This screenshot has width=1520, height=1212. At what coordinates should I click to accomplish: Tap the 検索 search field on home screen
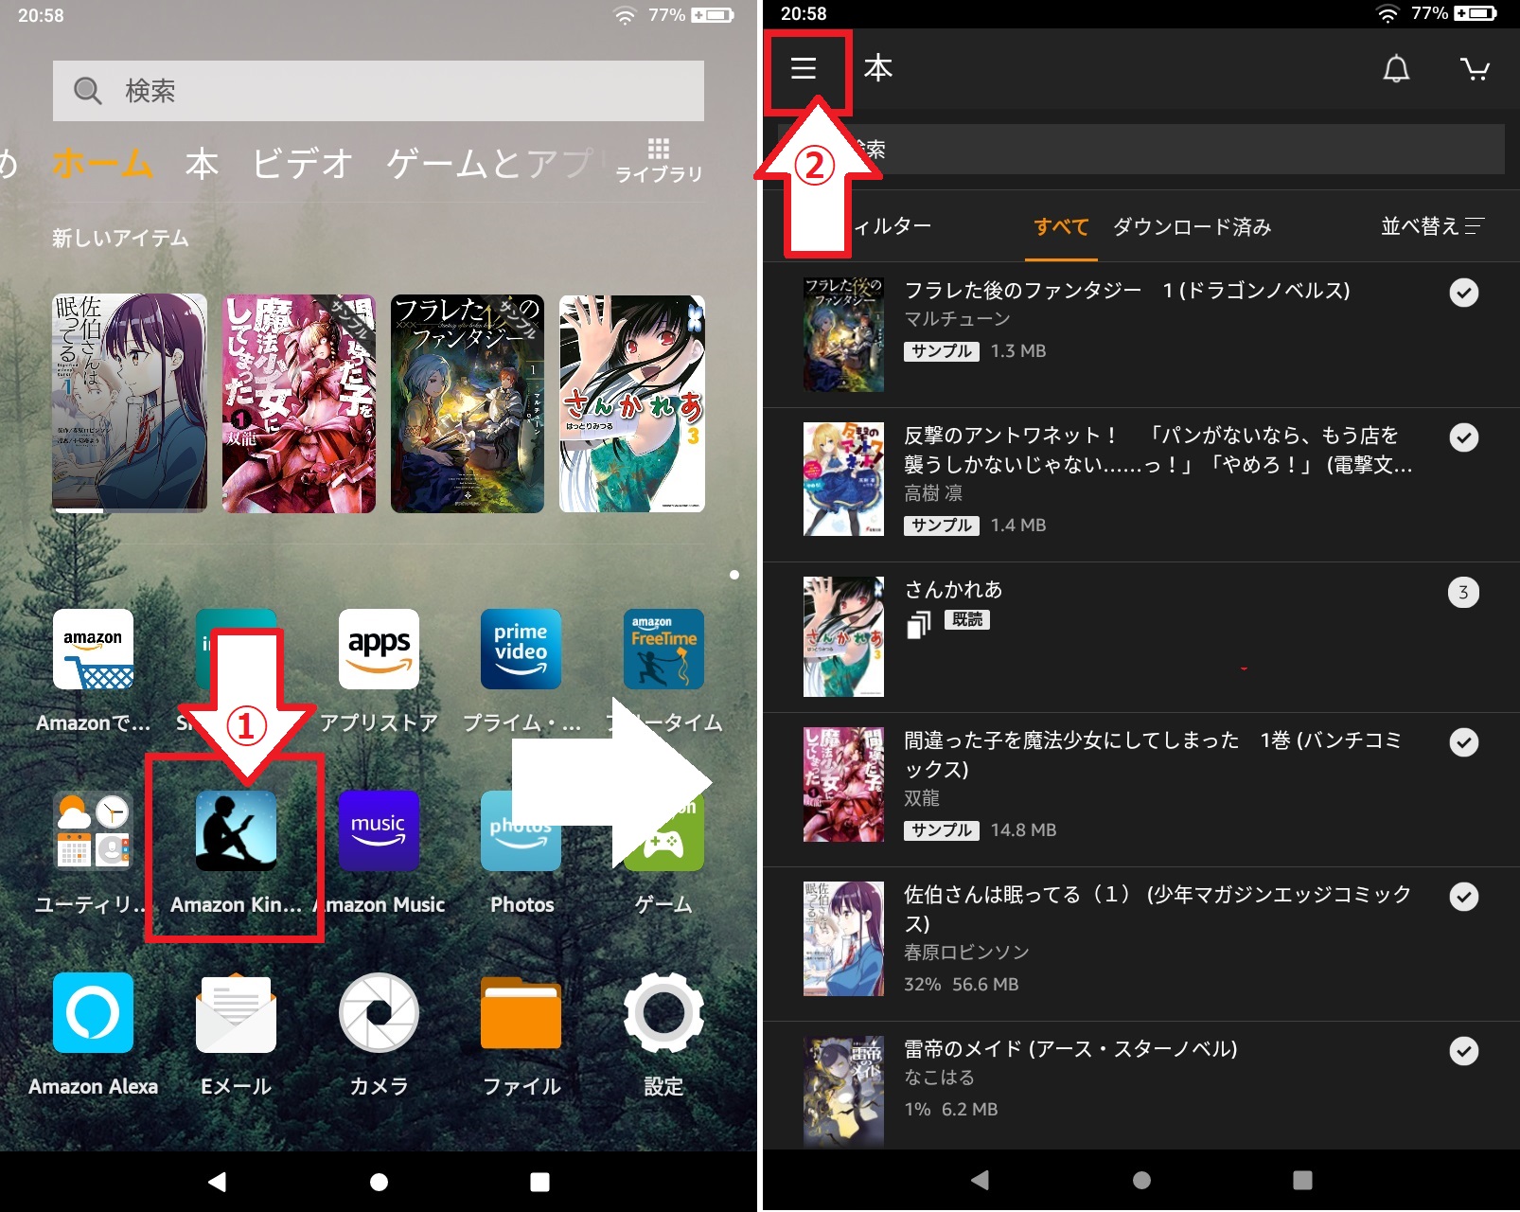(x=379, y=90)
